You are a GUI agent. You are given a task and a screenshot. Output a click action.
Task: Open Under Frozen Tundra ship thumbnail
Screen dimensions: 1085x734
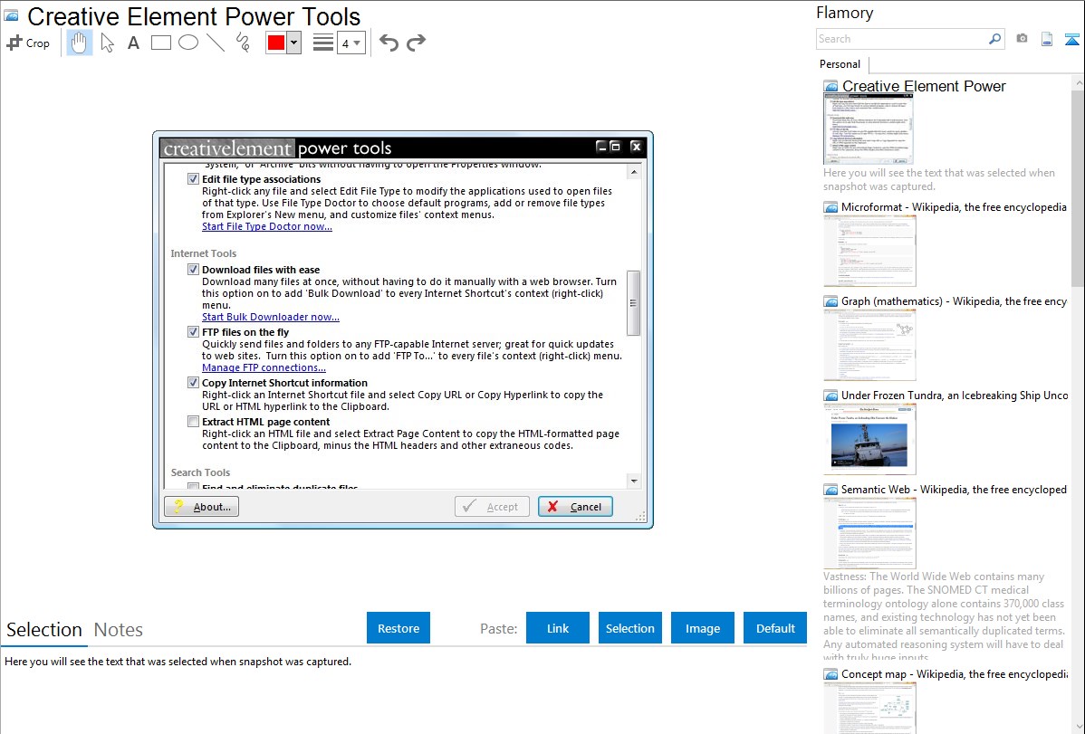coord(869,439)
